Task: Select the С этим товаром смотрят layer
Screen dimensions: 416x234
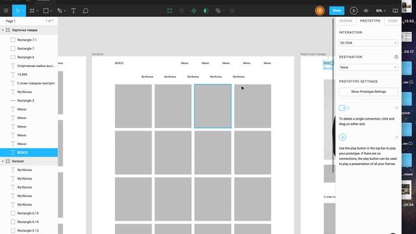Action: [x=29, y=83]
